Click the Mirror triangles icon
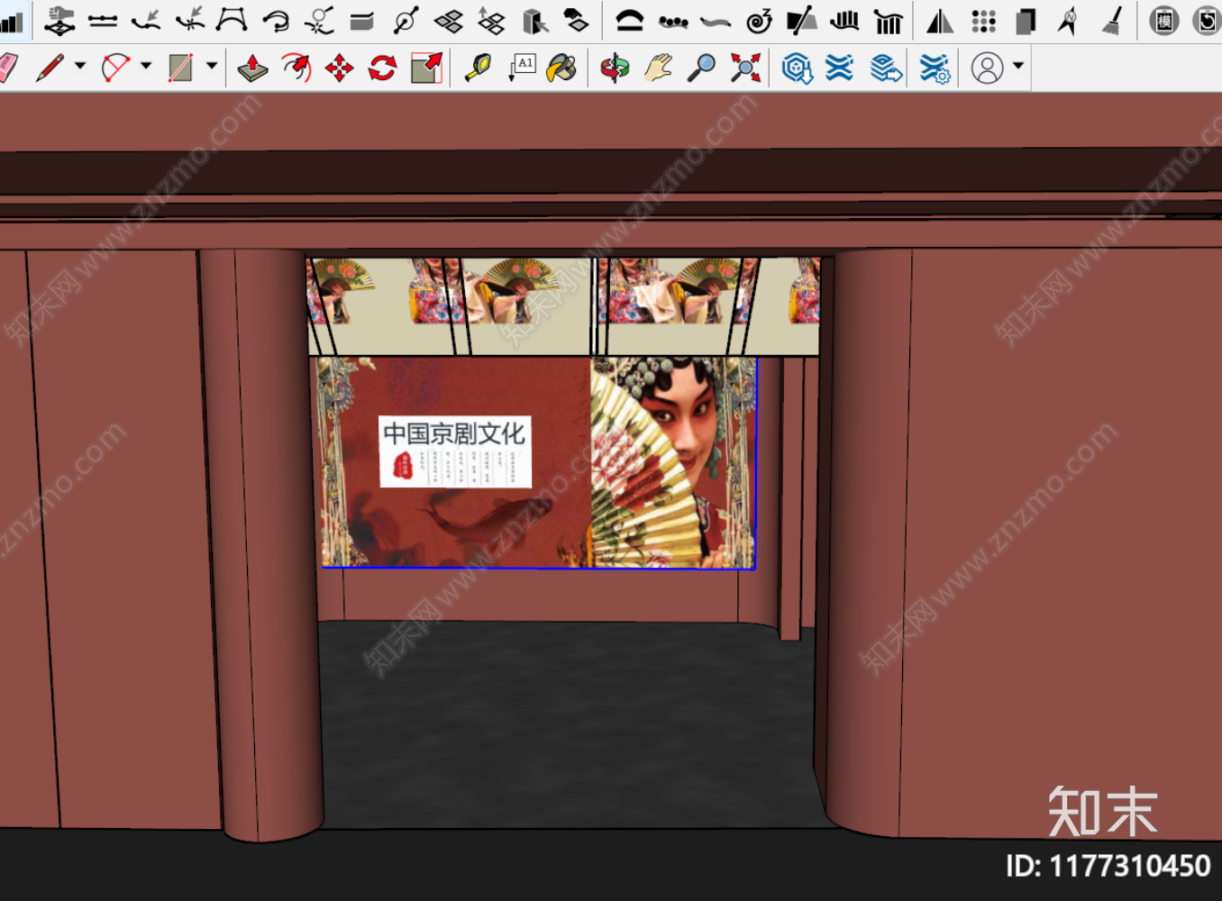The height and width of the screenshot is (901, 1222). click(940, 20)
